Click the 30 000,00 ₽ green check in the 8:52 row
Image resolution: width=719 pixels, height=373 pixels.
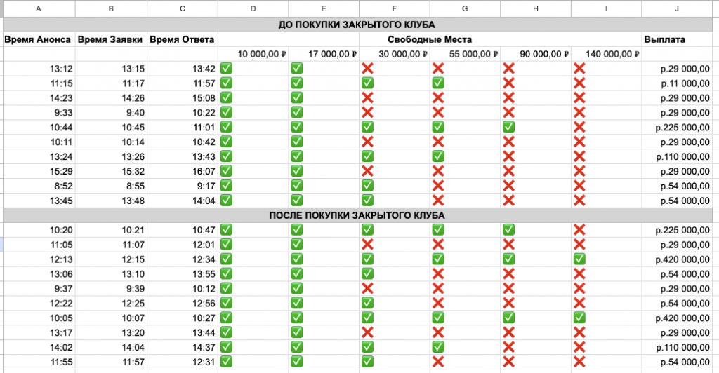click(x=367, y=186)
